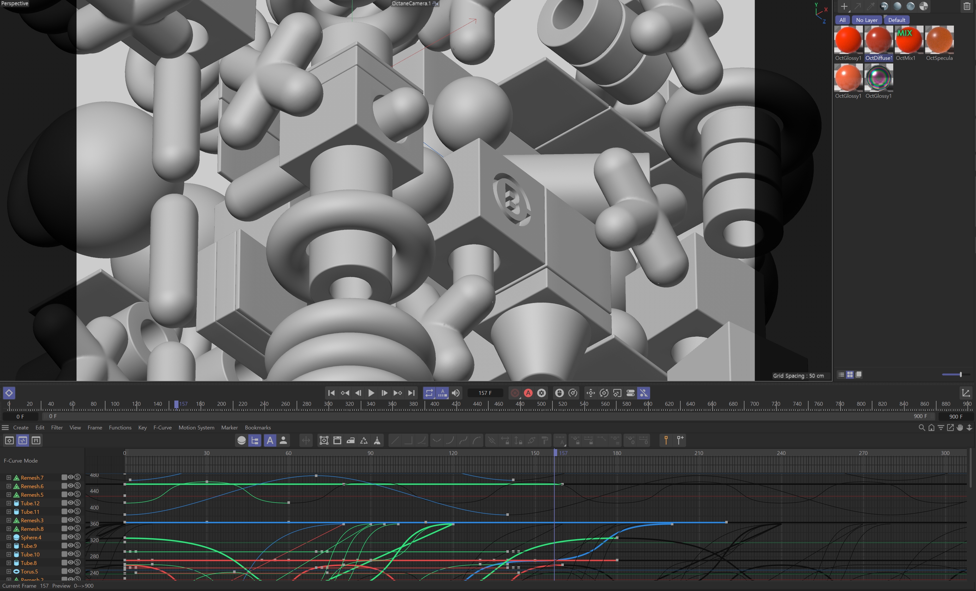Expand the Remesh.6 track tree
Viewport: 976px width, 591px height.
[x=9, y=486]
